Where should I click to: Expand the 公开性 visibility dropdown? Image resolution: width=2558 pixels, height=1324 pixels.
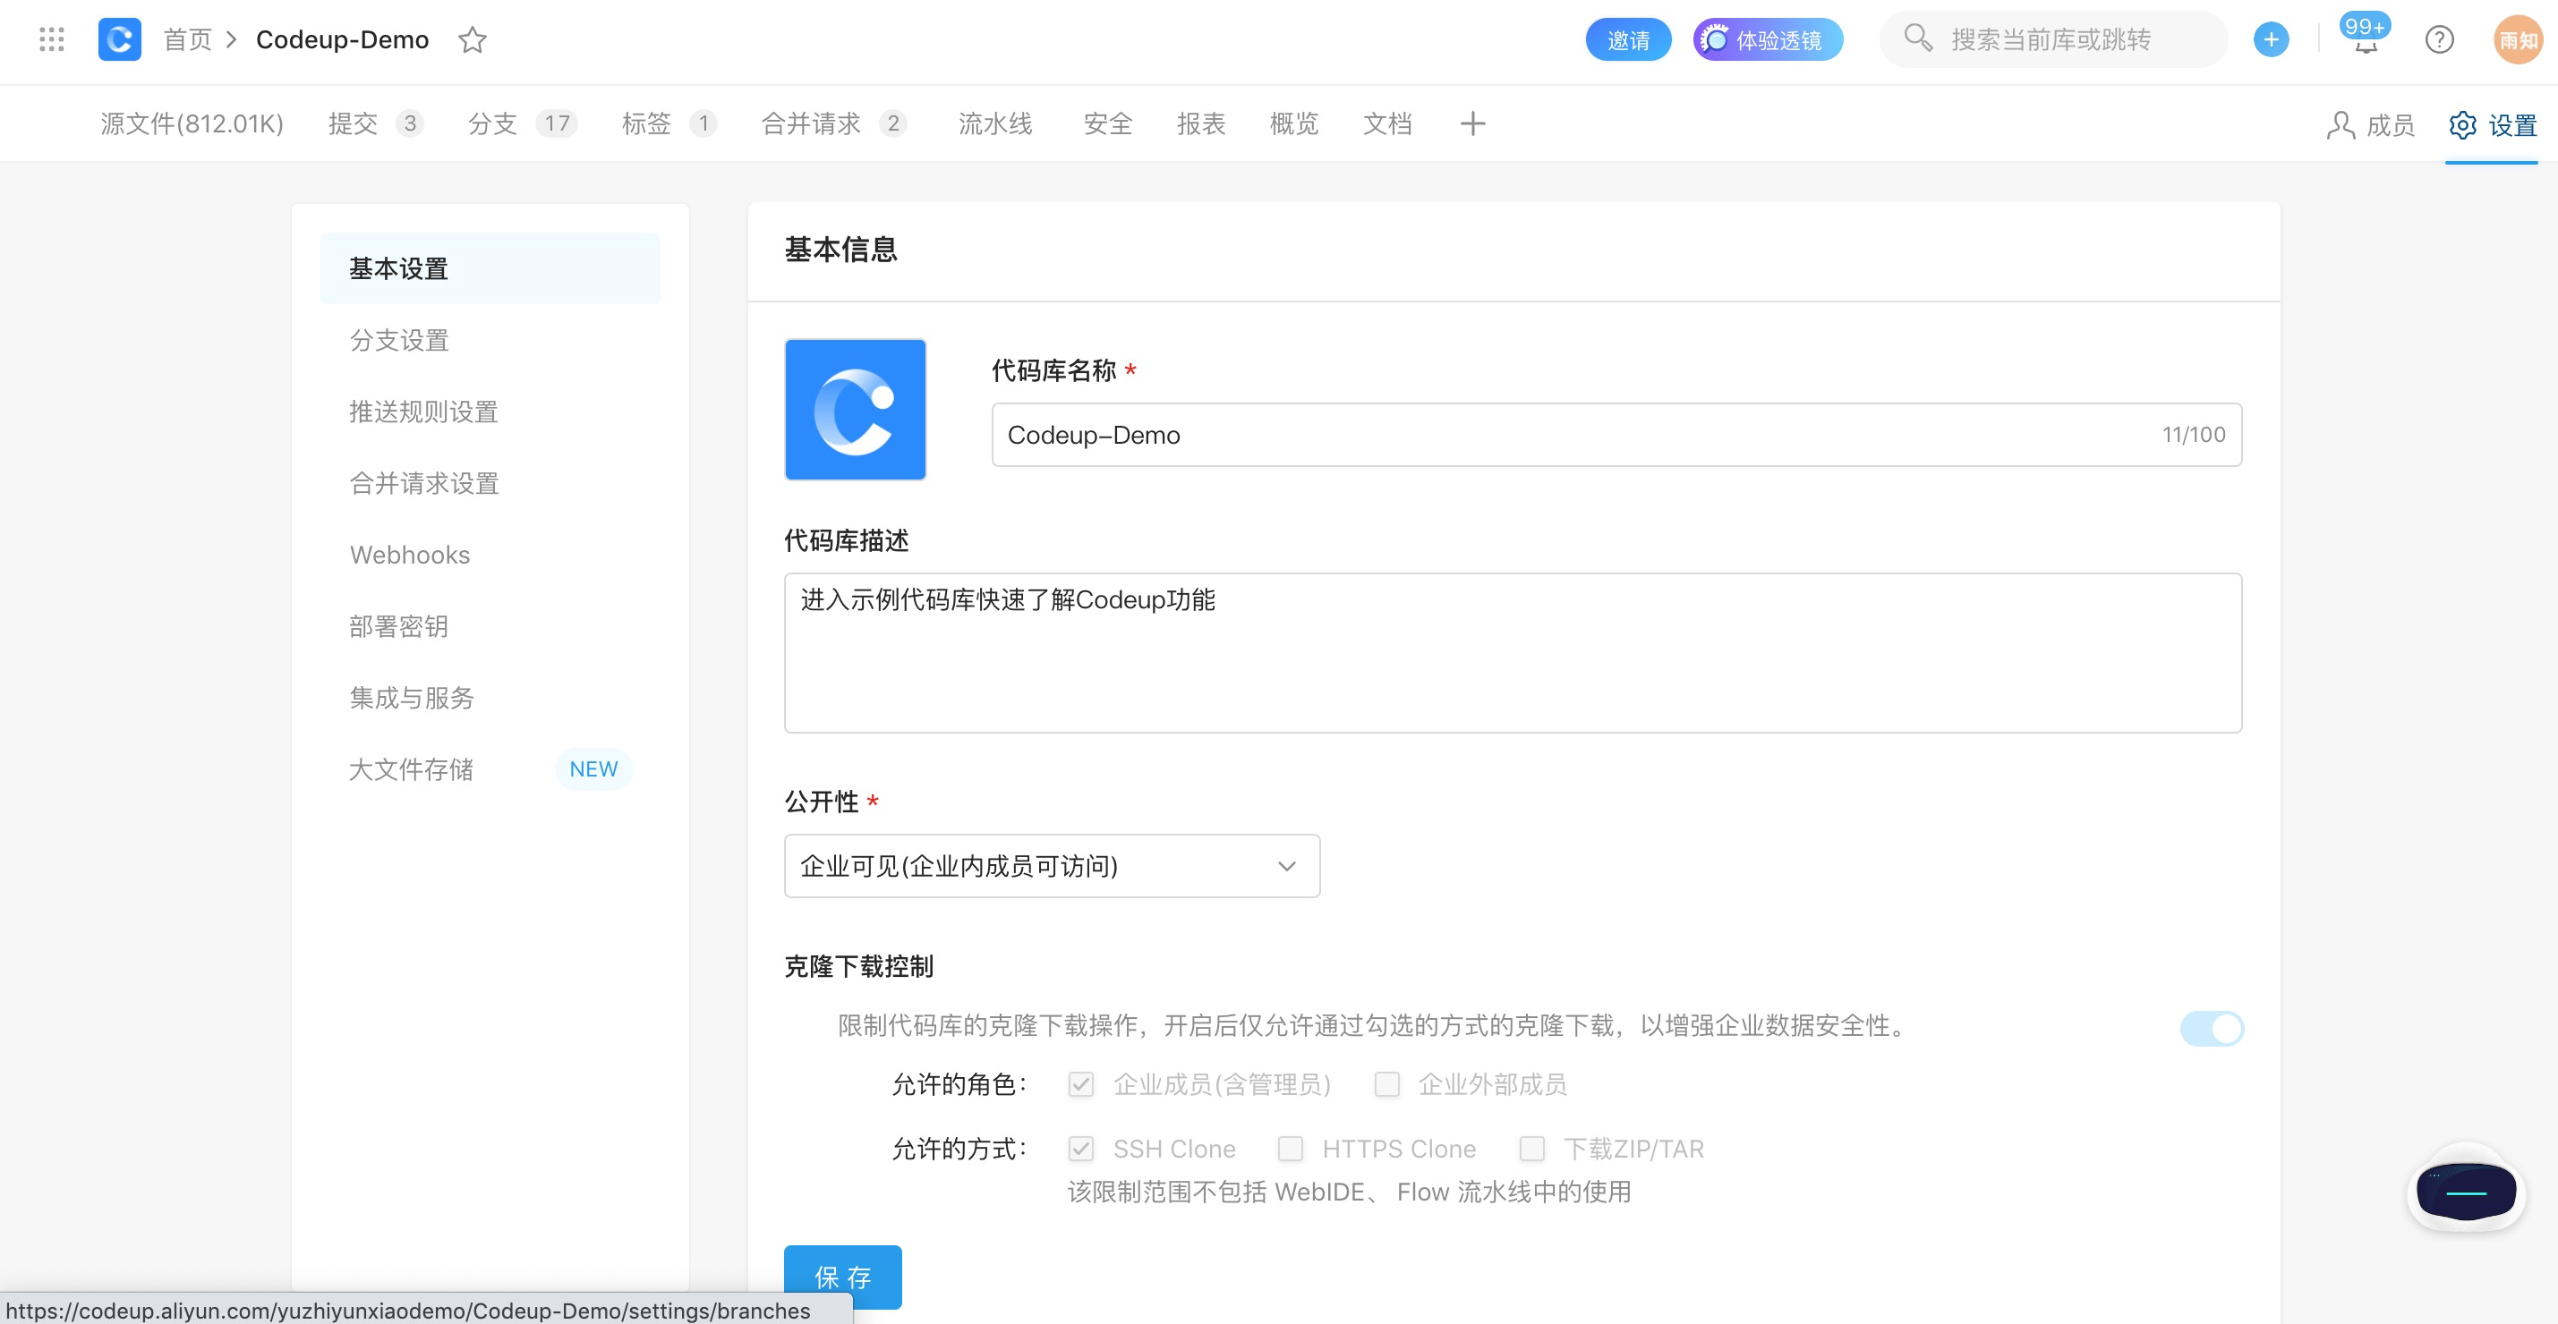pos(1052,865)
